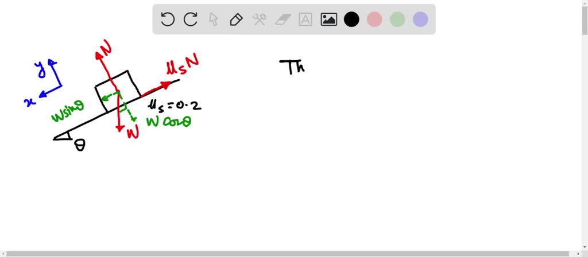Screen dimensions: 588x257
Task: Click the handwritten 'Th' text on canvas
Action: [292, 67]
